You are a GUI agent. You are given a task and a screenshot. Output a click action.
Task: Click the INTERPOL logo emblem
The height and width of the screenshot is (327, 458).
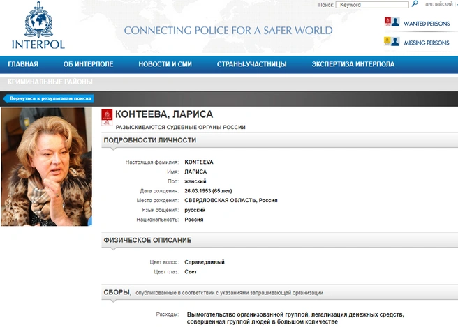[x=38, y=20]
